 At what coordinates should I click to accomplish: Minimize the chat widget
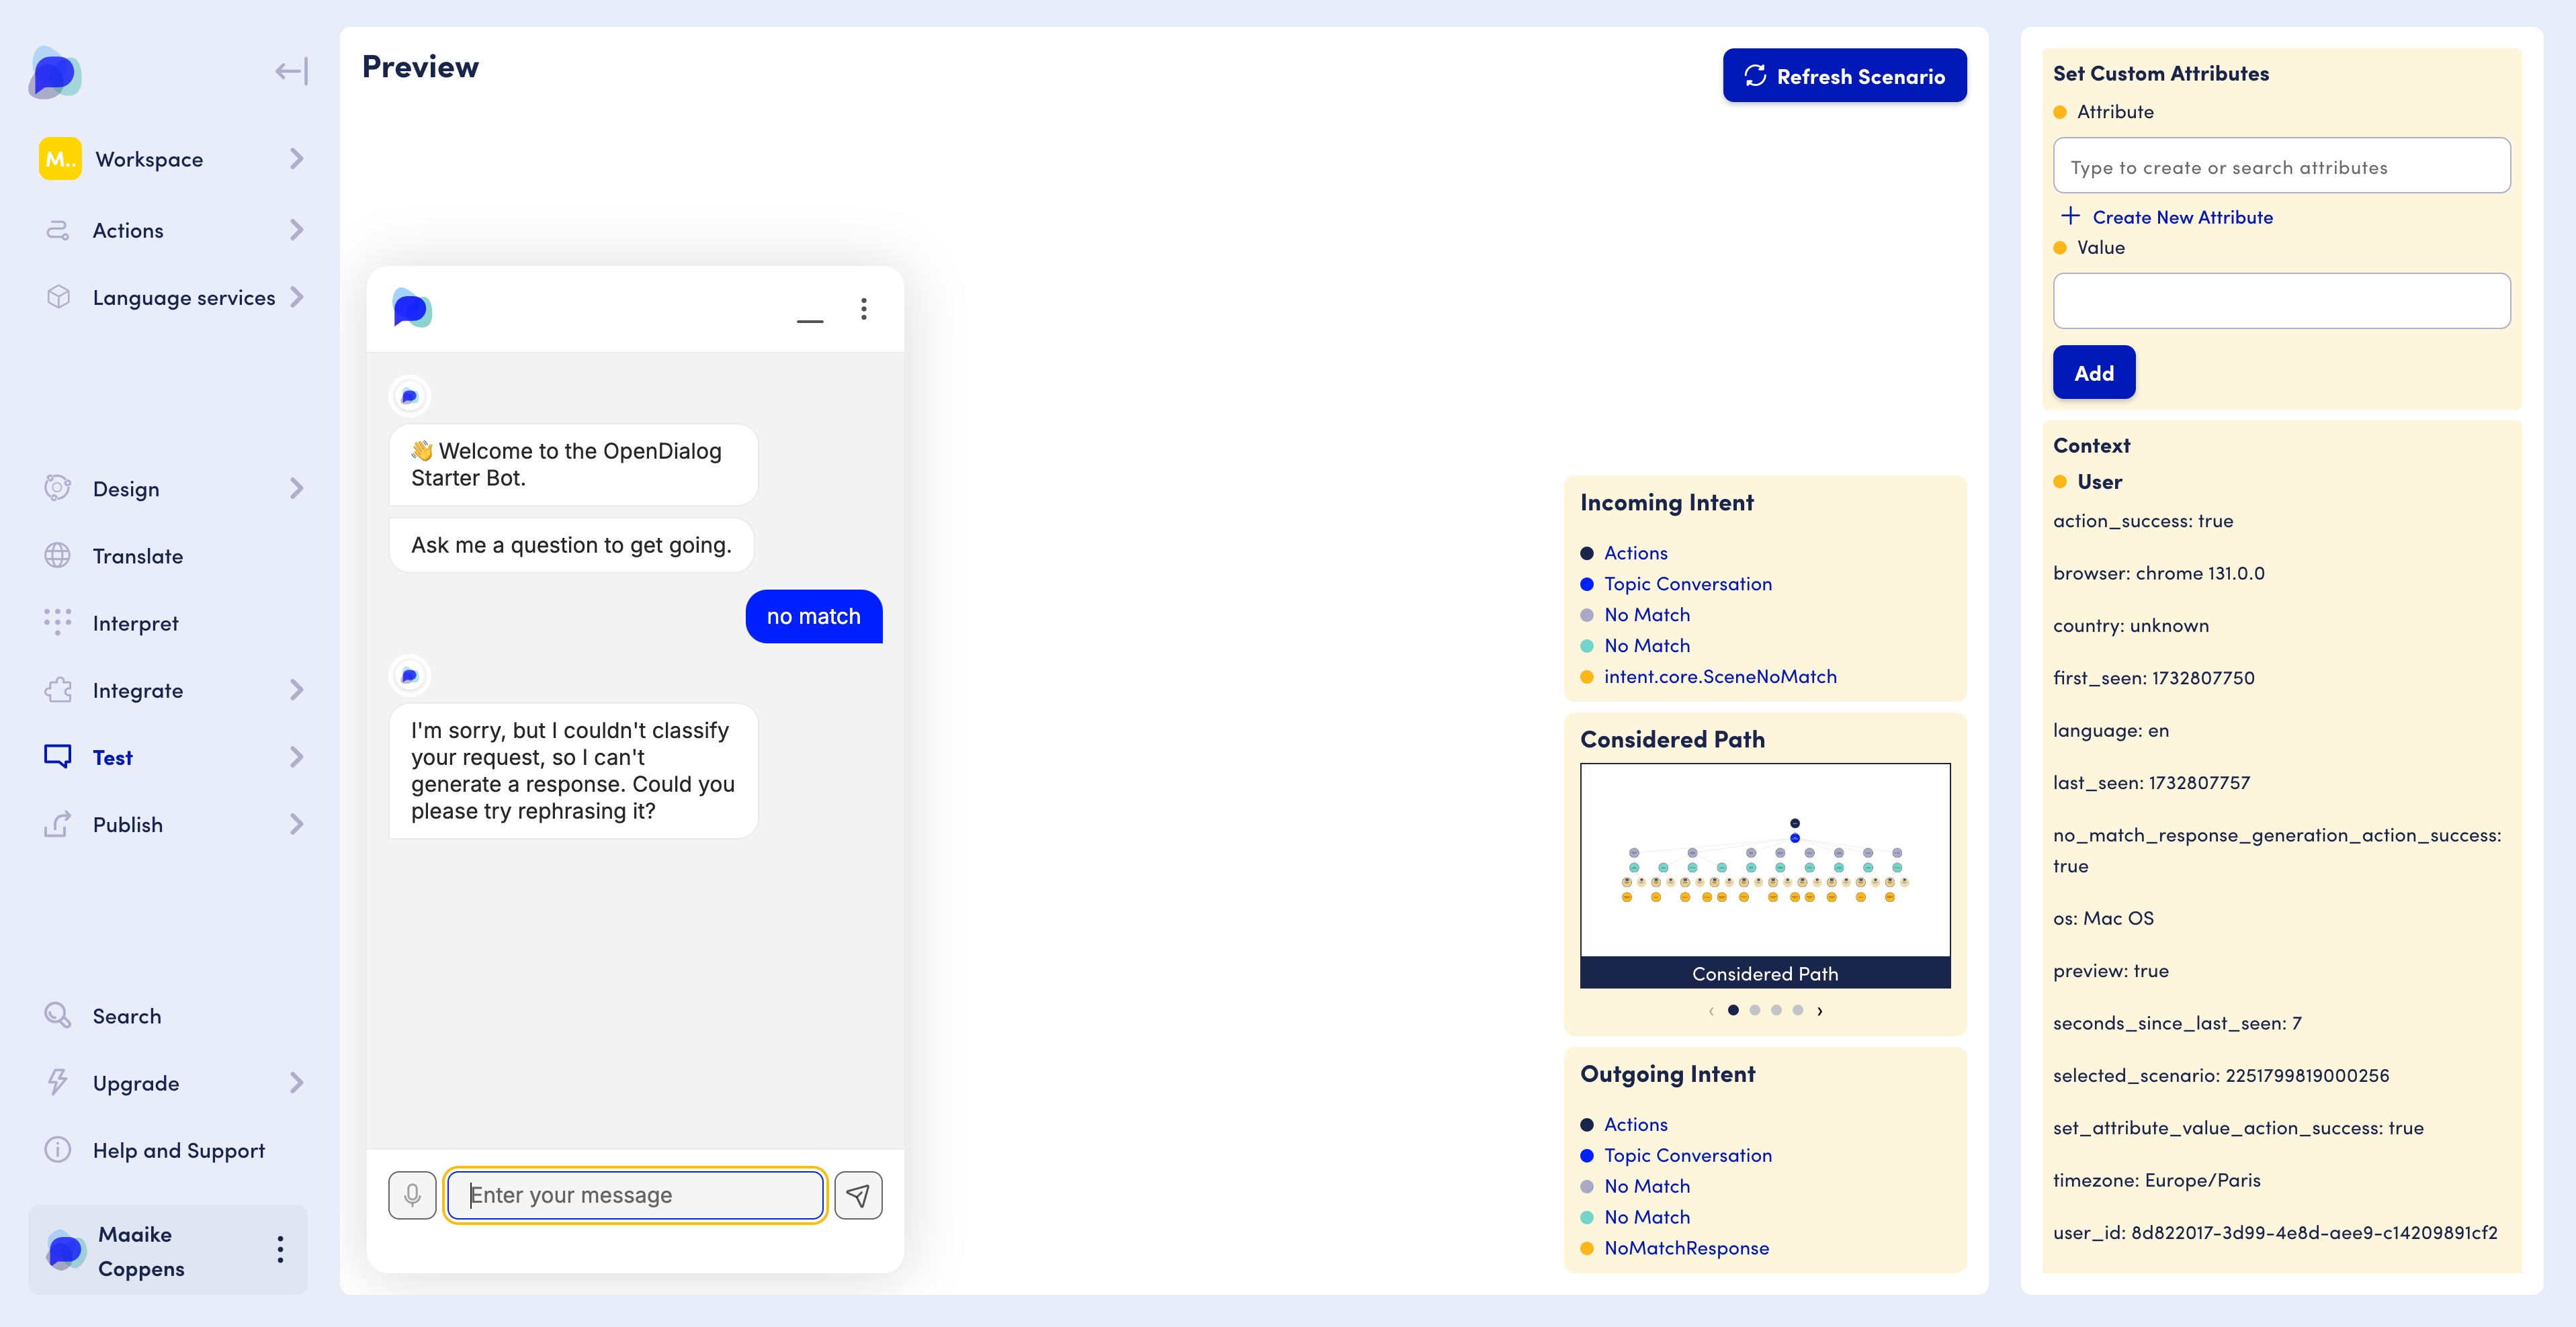810,320
